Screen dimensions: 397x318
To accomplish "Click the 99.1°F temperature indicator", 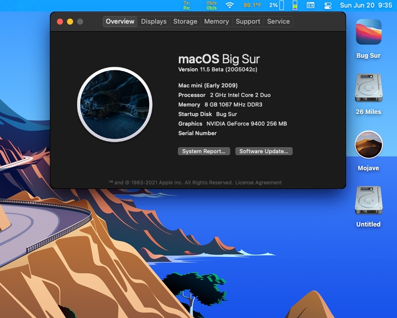I will pos(252,6).
